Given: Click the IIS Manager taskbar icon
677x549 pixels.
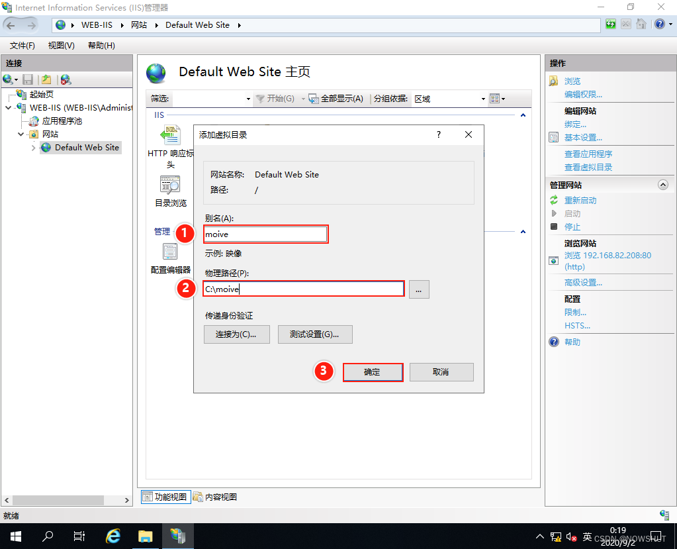Looking at the screenshot, I should [x=178, y=536].
